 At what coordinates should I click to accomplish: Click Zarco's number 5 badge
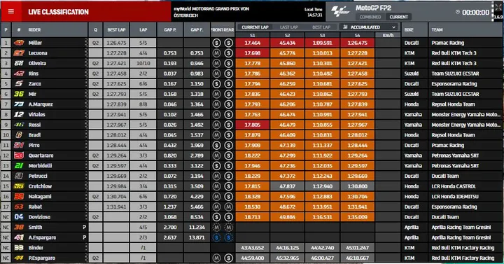19,84
